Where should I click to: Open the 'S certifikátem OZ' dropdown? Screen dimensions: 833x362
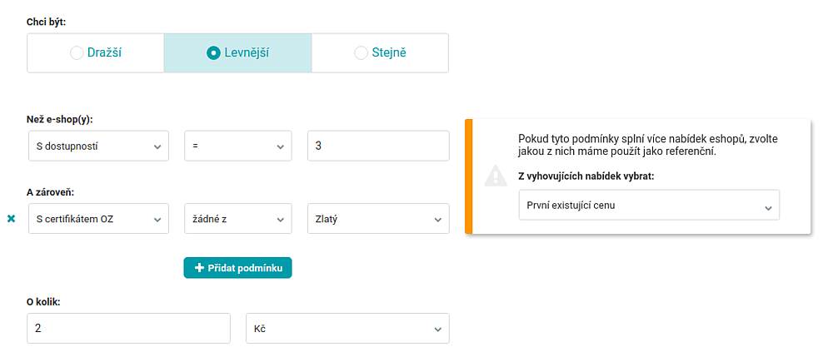pos(98,218)
